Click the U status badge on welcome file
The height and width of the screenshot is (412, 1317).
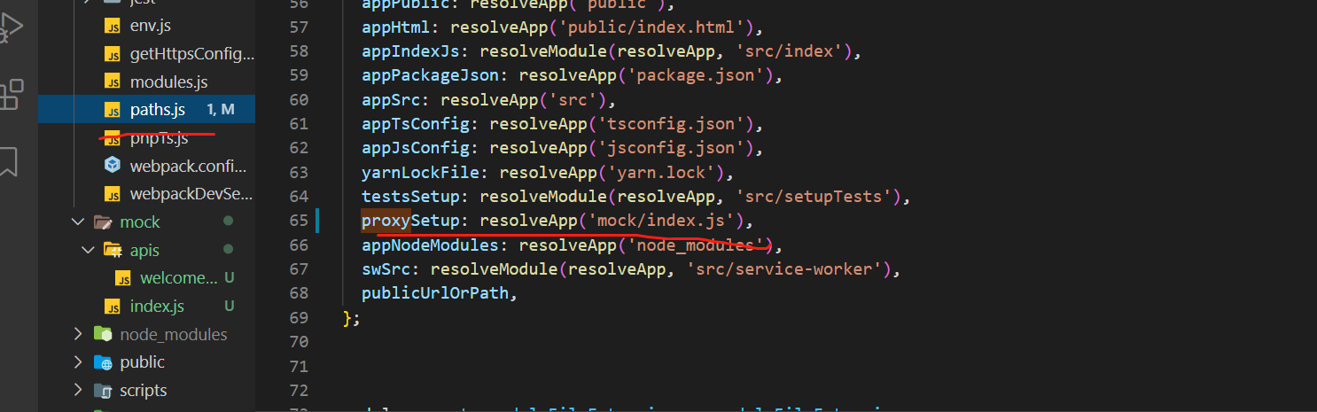(x=229, y=278)
